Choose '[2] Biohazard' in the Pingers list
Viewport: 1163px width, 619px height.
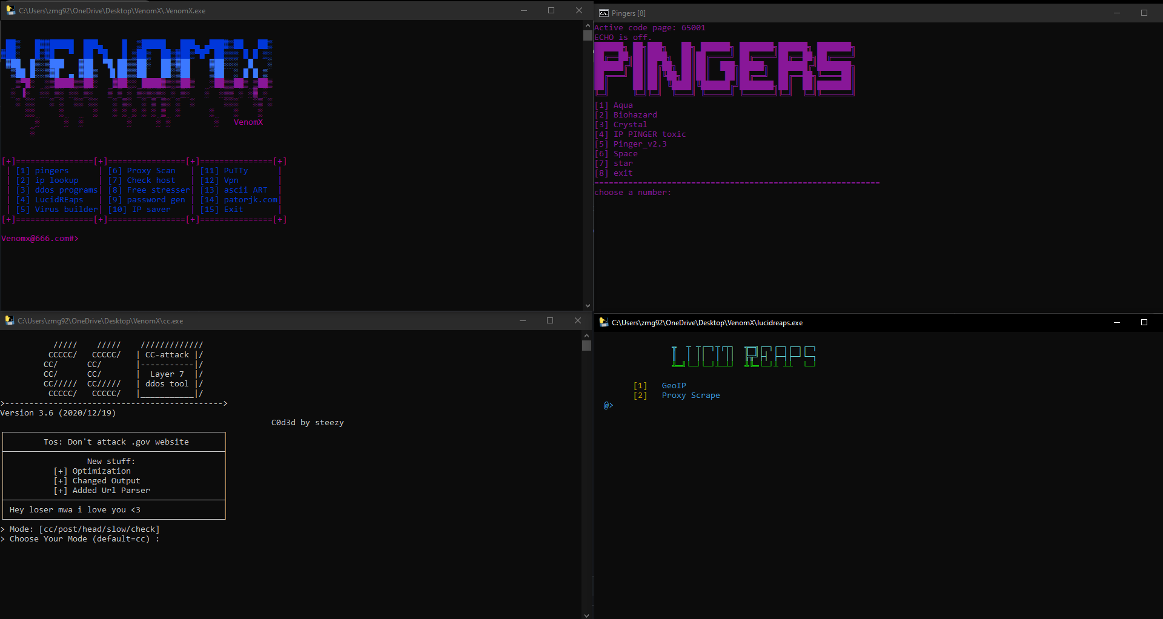tap(626, 114)
